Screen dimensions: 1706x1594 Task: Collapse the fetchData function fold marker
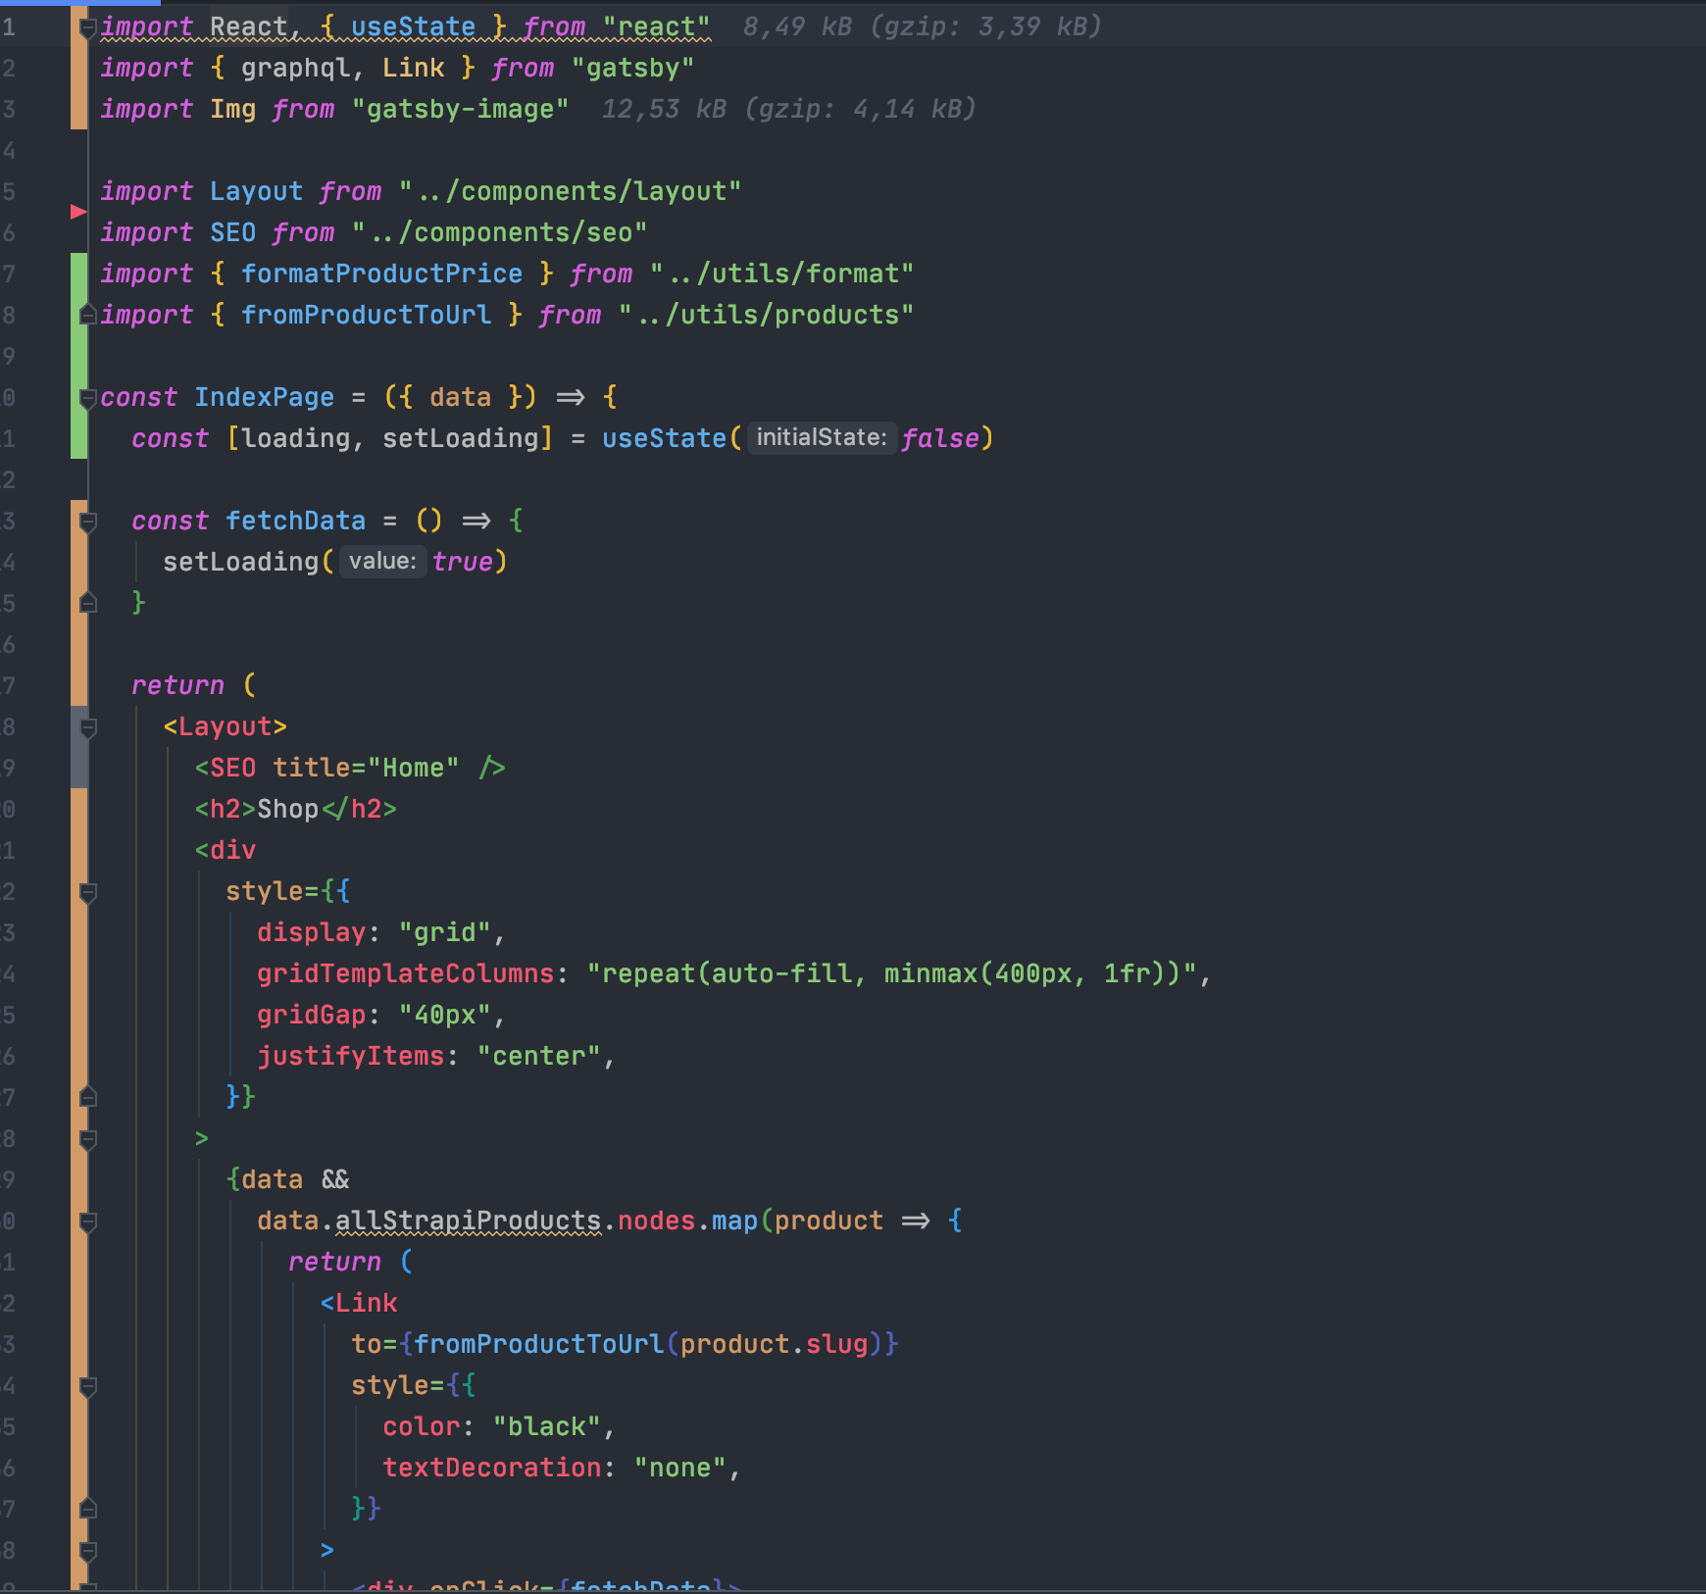point(87,521)
